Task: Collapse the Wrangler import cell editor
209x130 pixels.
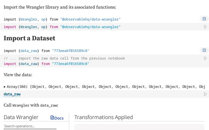Action: [204, 19]
